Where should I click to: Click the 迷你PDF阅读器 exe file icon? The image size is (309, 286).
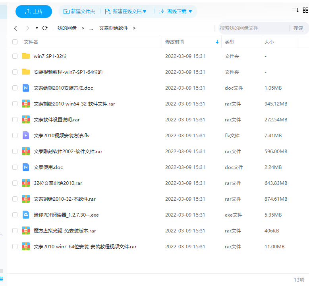point(26,215)
